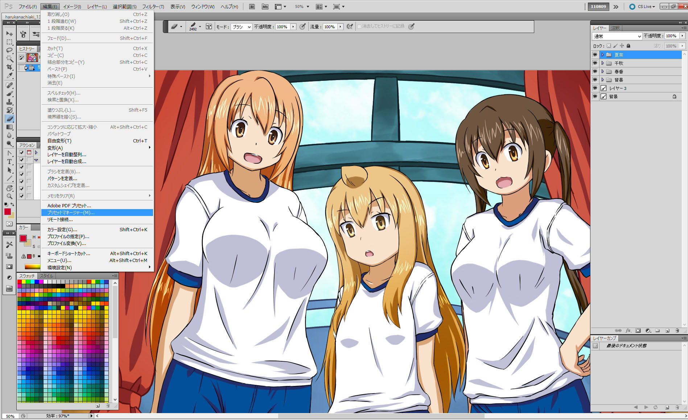Viewport: 688px width, 420px height.
Task: Select the Quick Selection wand tool
Action: (x=9, y=59)
